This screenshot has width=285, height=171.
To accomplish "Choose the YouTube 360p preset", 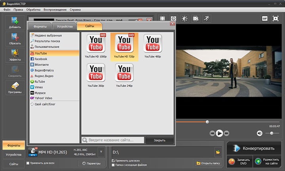I will click(96, 75).
